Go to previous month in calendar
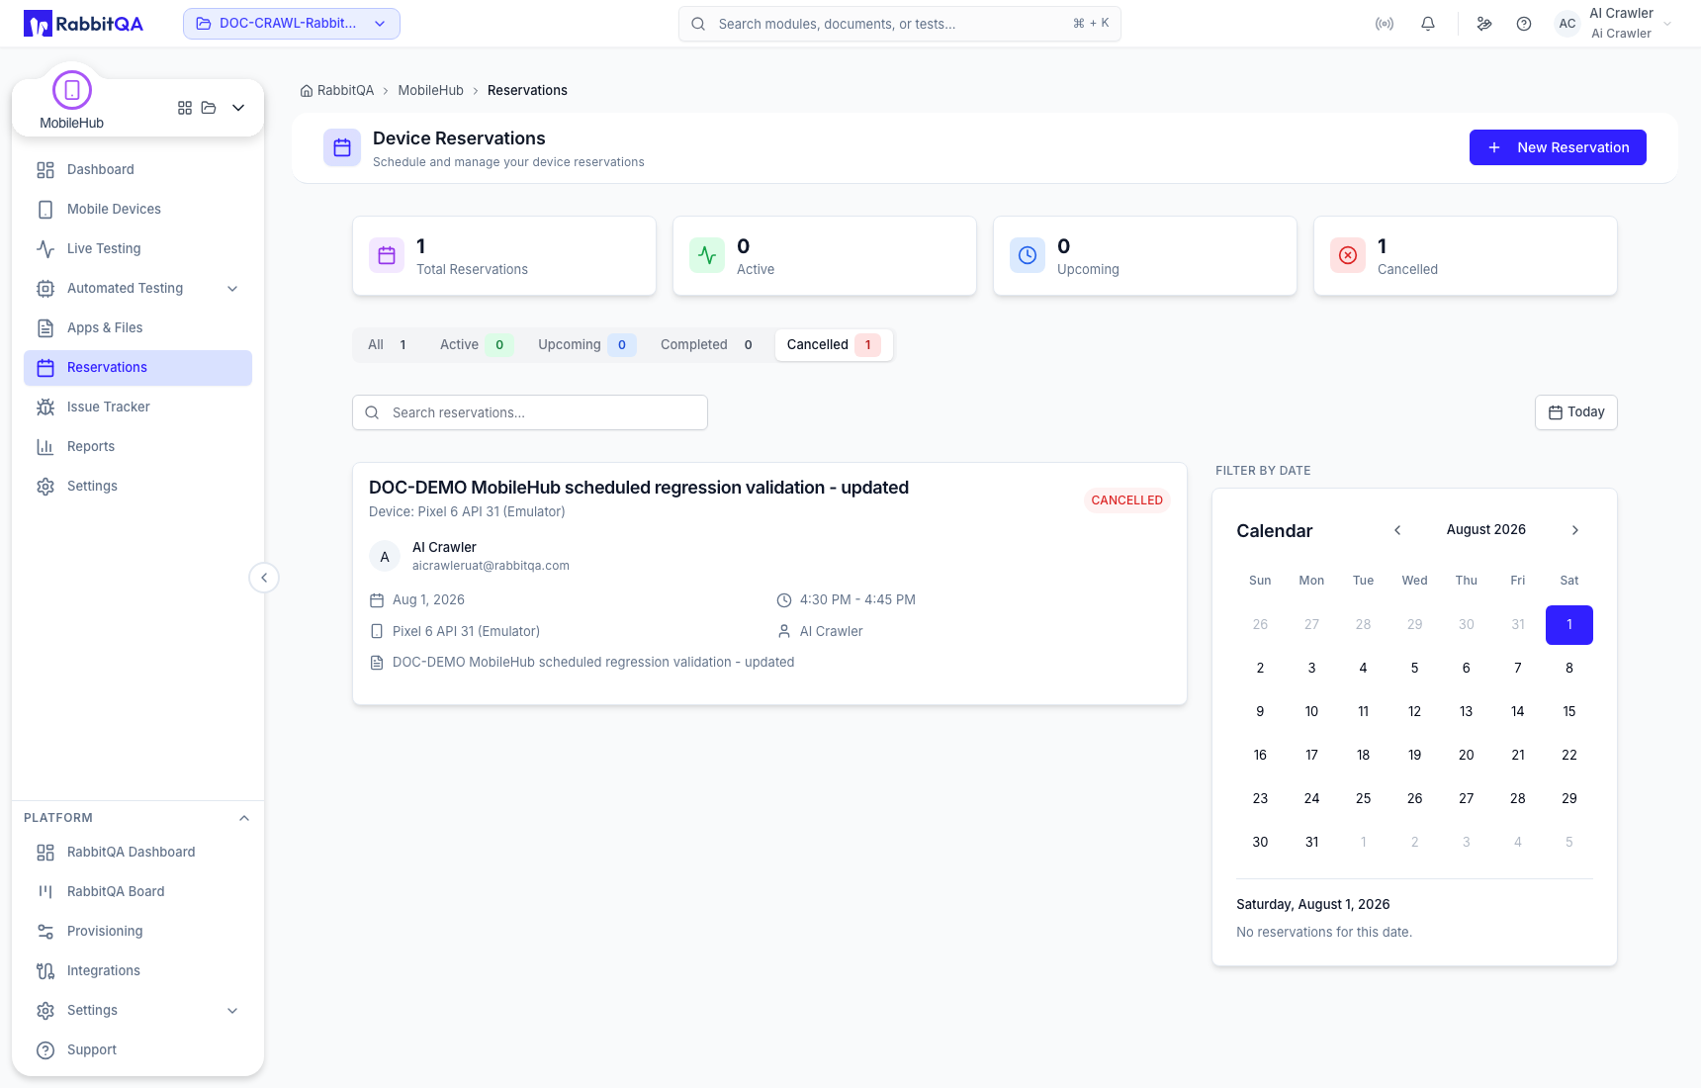 [1397, 530]
